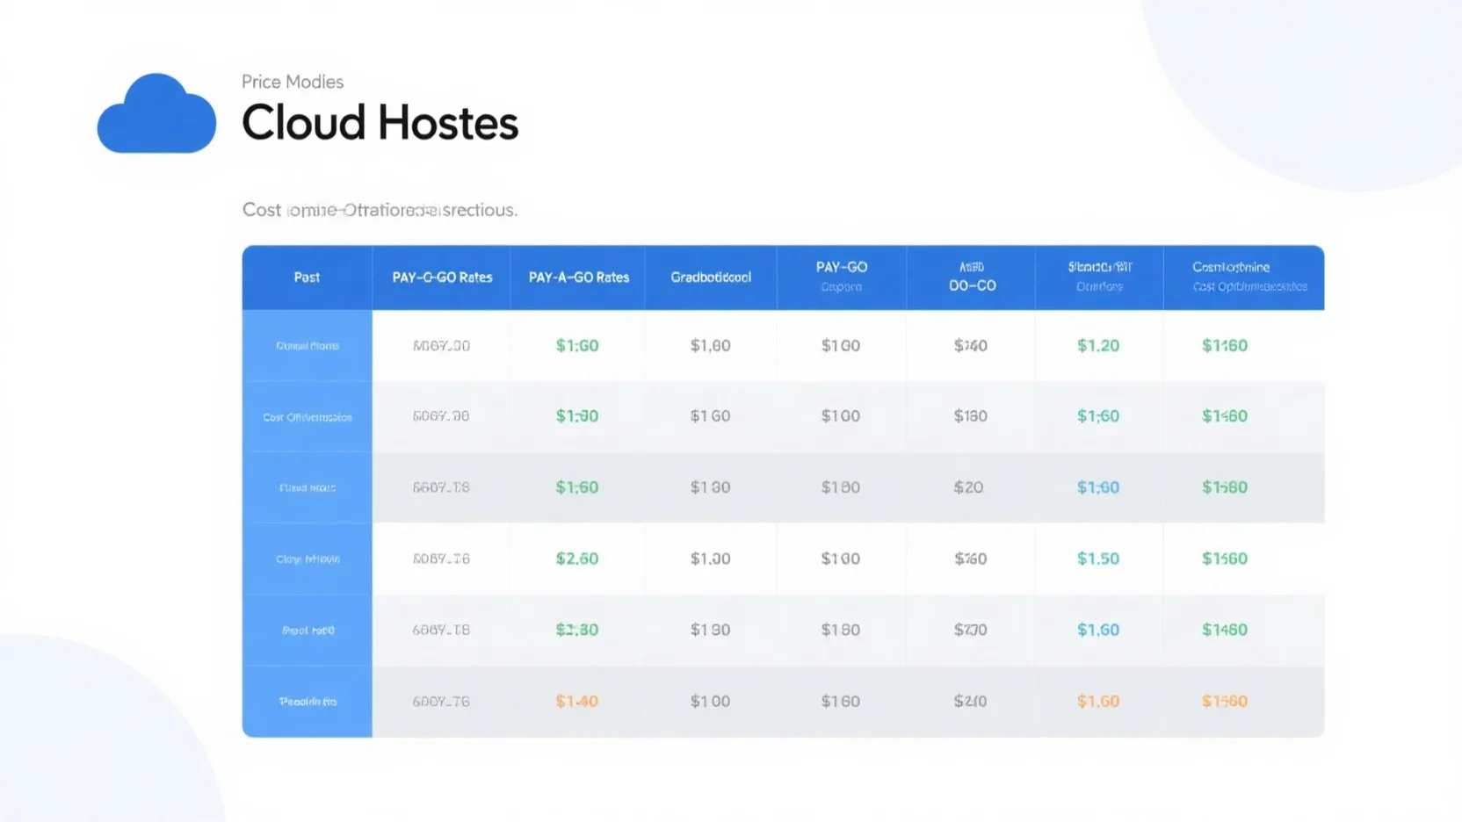Image resolution: width=1462 pixels, height=822 pixels.
Task: Select the 'Cloud Hostes' title
Action: [x=380, y=122]
